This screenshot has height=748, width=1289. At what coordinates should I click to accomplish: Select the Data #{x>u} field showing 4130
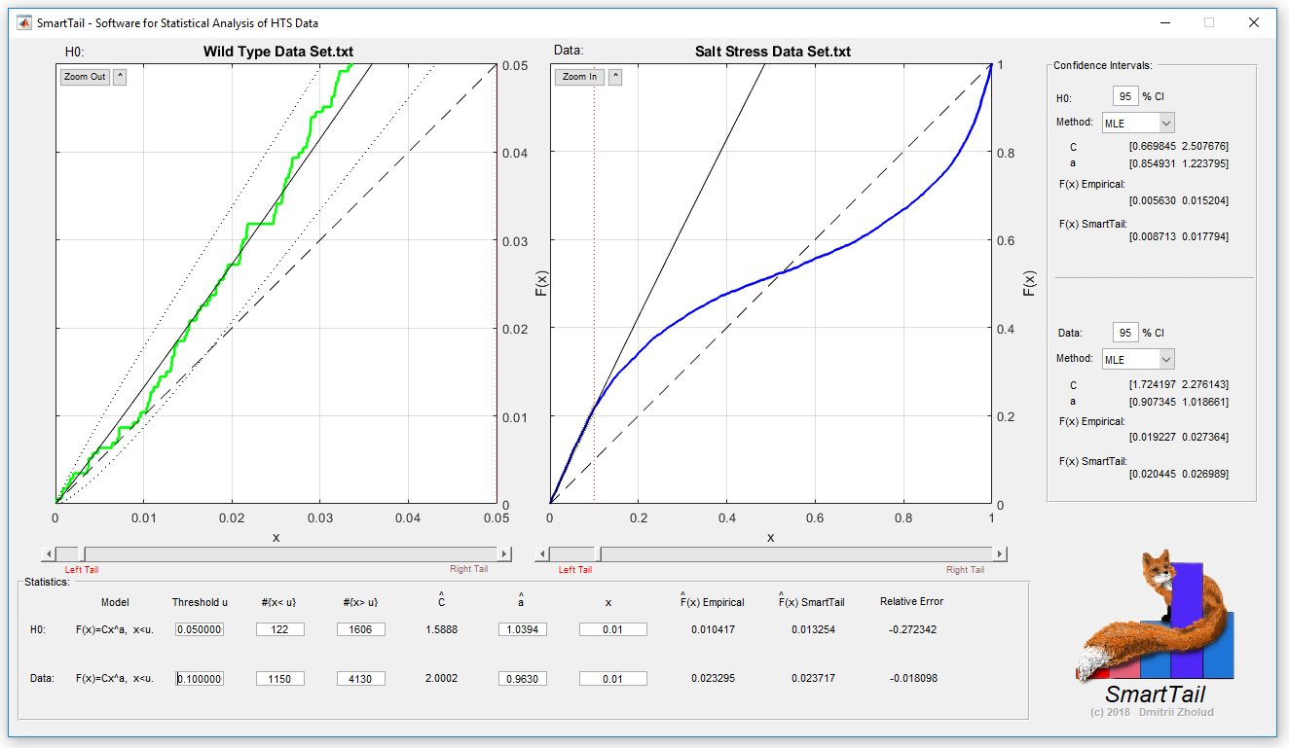(x=361, y=678)
